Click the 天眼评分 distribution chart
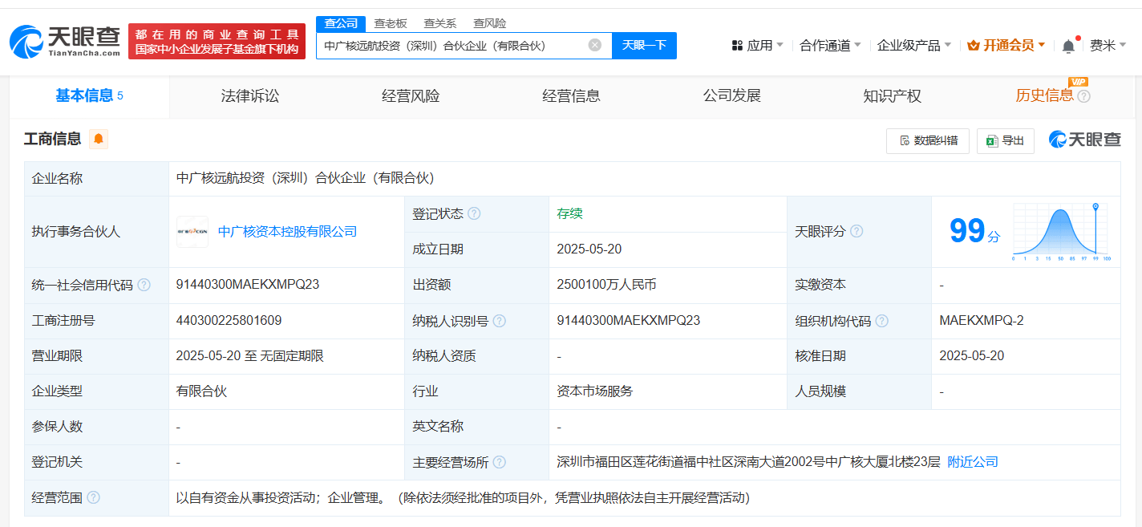The image size is (1142, 527). 1061,232
